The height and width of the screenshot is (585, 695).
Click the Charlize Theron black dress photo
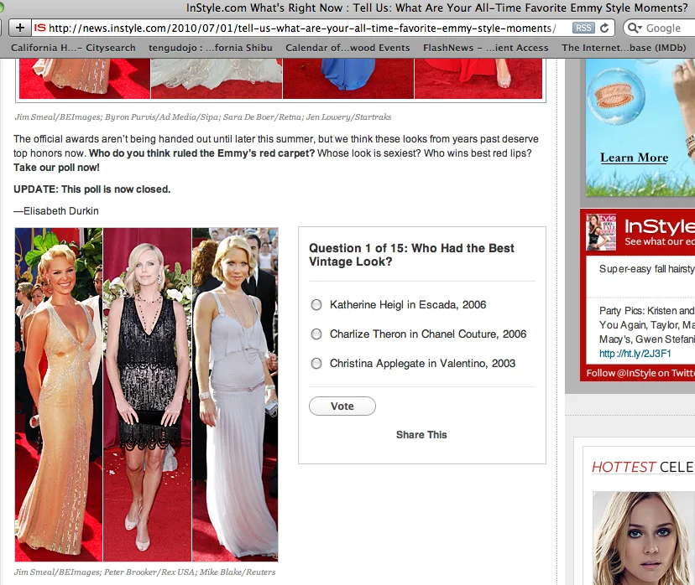point(147,395)
